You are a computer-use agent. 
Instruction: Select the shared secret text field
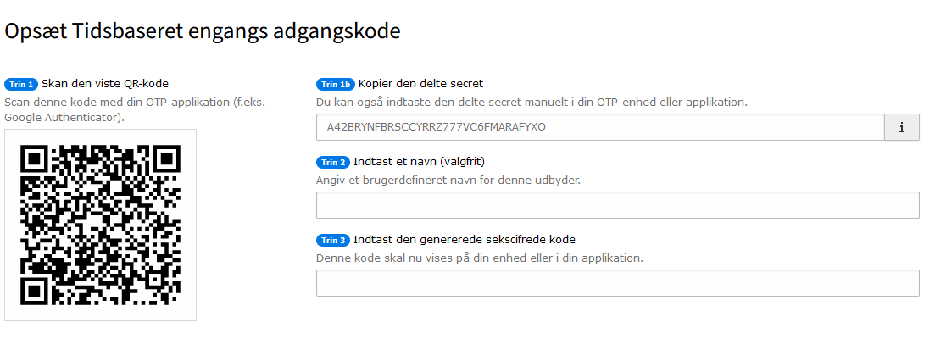(600, 127)
